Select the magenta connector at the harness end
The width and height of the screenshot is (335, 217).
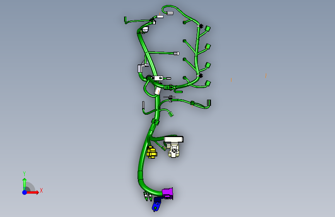(167, 193)
